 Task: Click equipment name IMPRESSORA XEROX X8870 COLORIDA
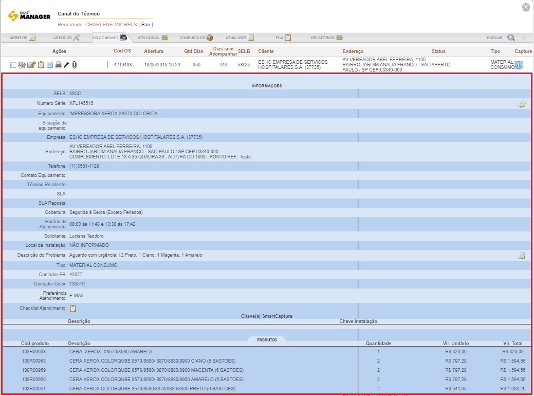coord(114,114)
